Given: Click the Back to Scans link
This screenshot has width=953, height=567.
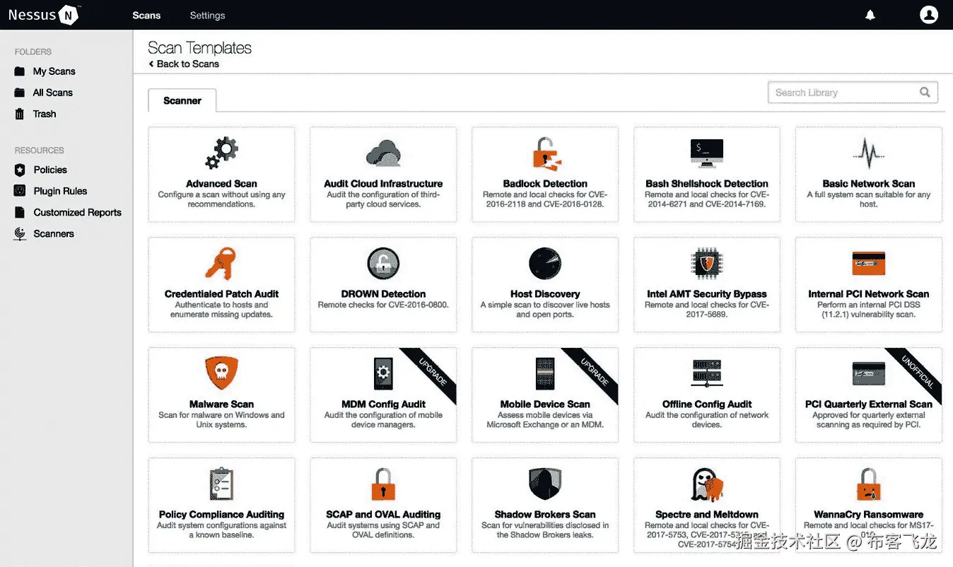Looking at the screenshot, I should click(x=184, y=64).
